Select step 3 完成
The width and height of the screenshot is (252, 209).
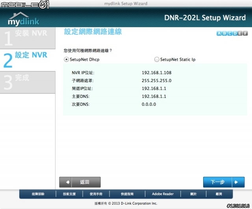click(28, 82)
